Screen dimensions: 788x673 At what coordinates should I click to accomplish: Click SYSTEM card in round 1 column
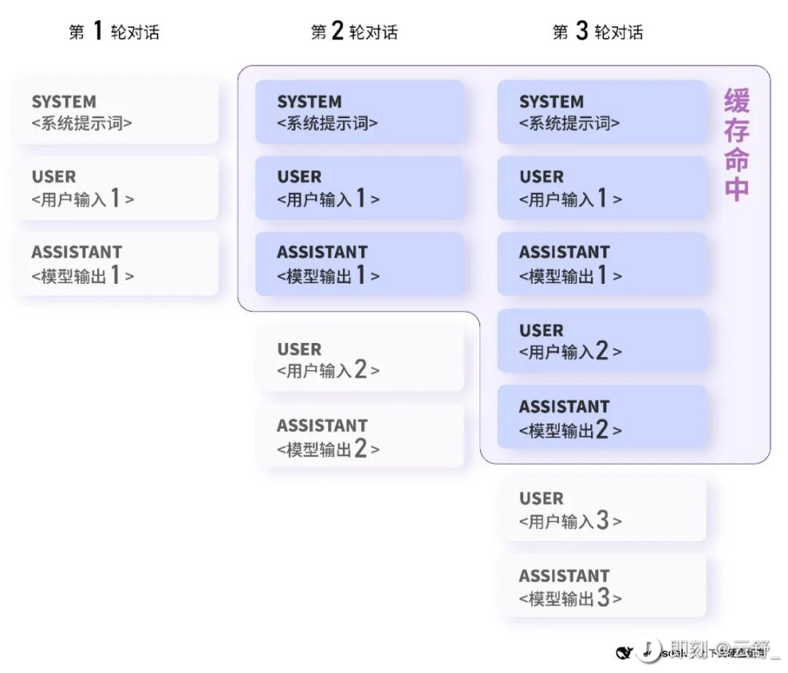tap(118, 112)
